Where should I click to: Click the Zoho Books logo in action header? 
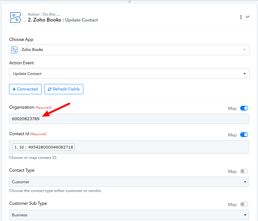point(16,17)
